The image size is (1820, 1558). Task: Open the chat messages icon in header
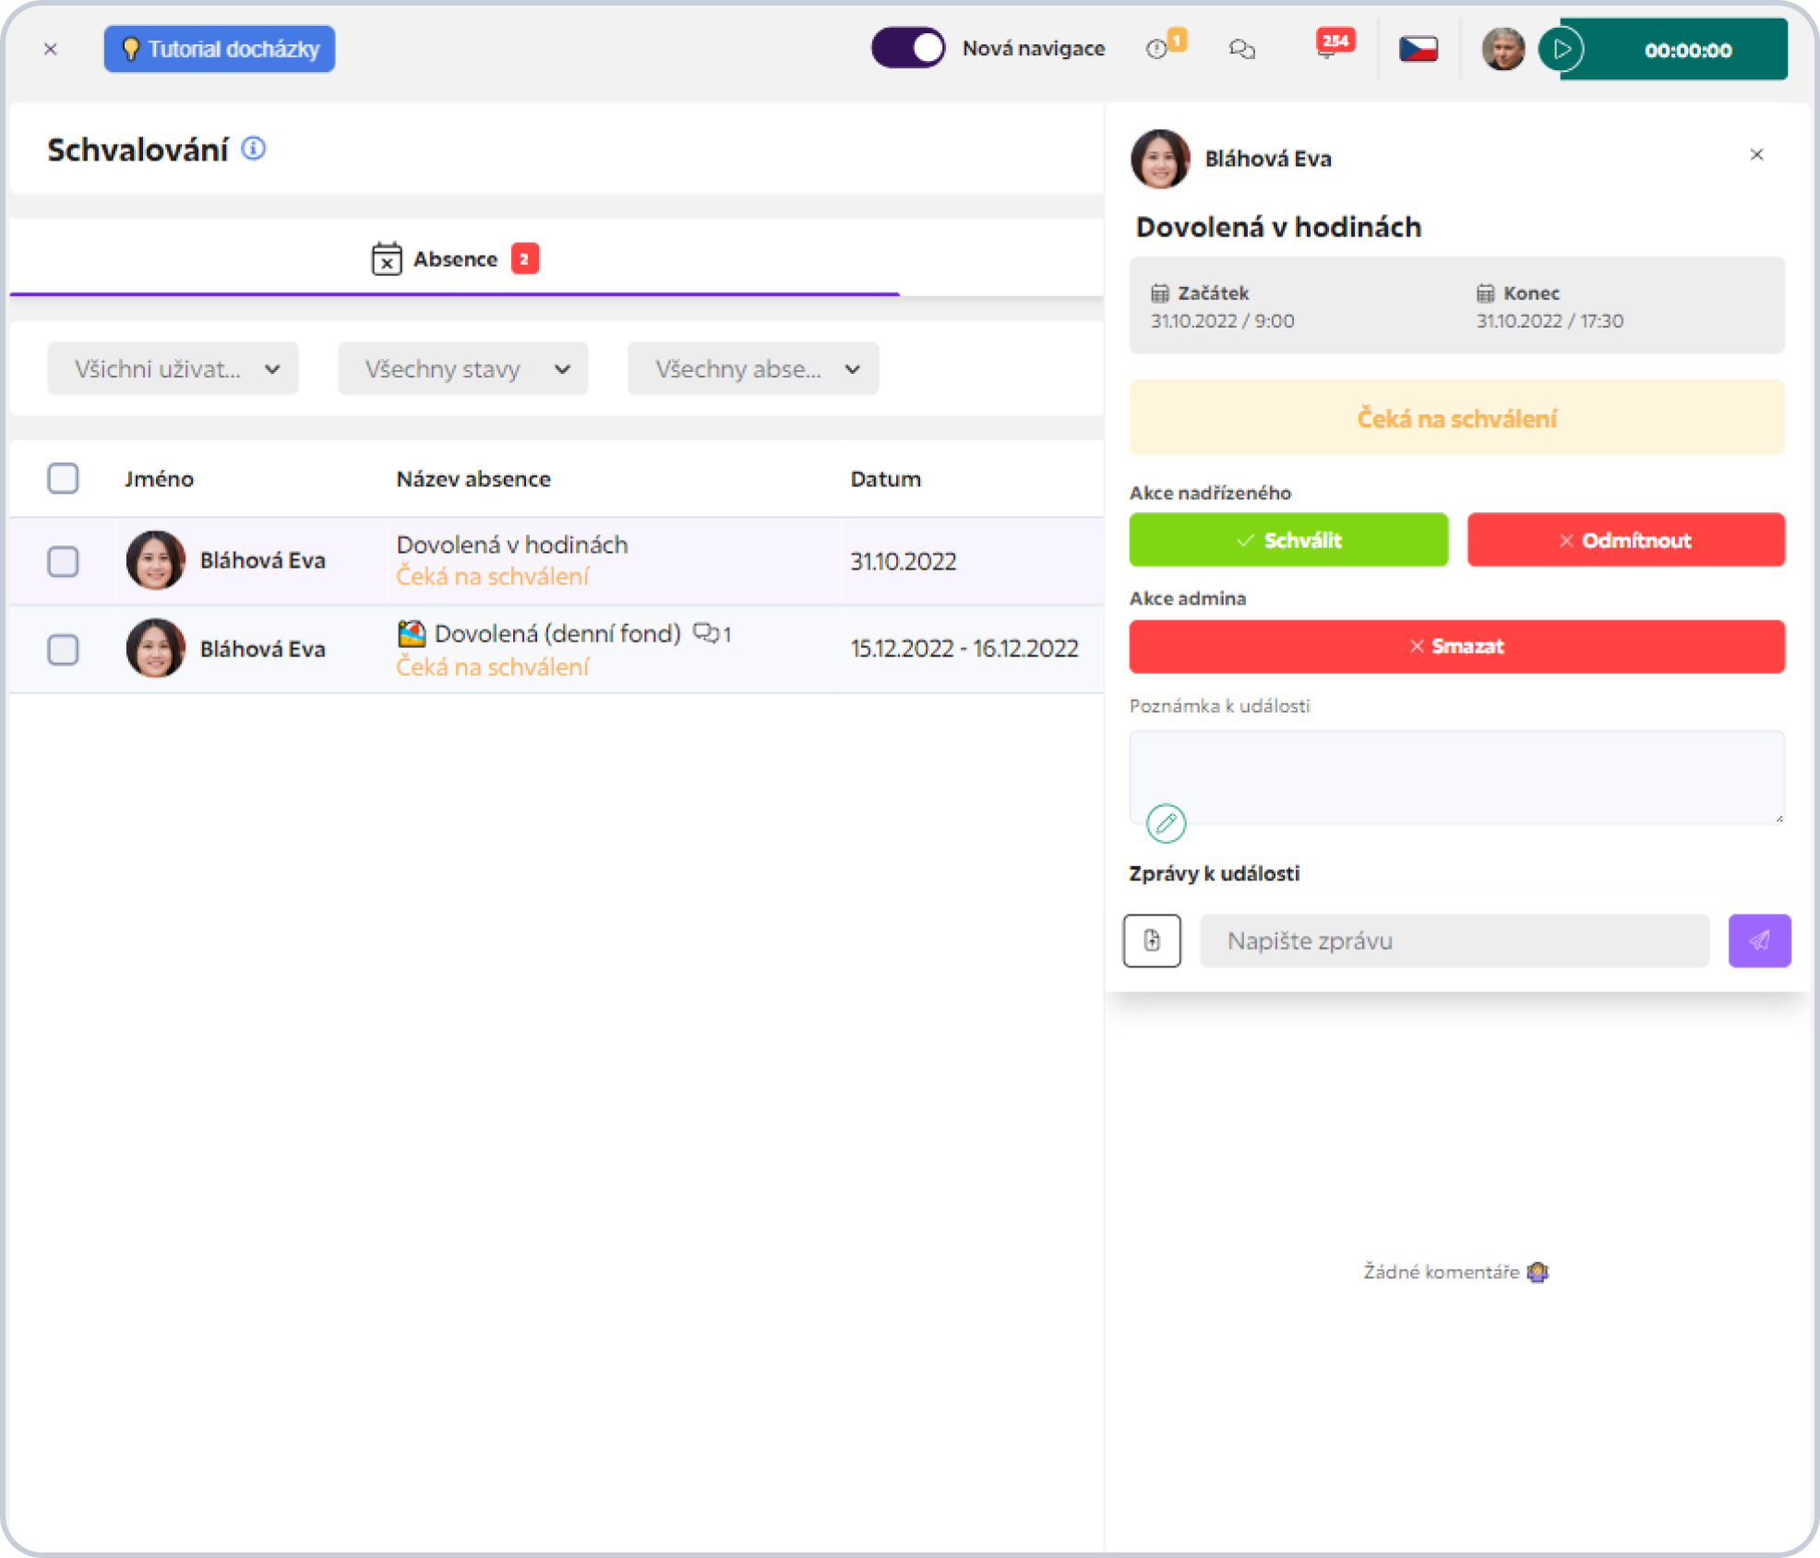(1242, 49)
